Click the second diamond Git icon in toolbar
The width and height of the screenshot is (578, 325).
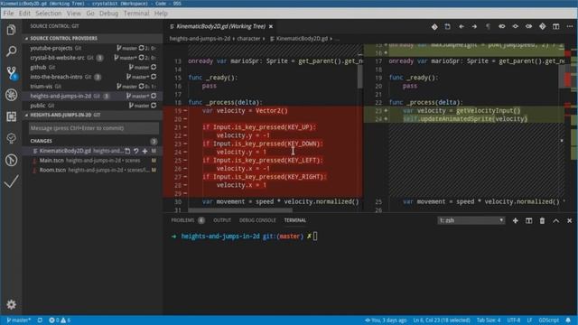coord(542,26)
